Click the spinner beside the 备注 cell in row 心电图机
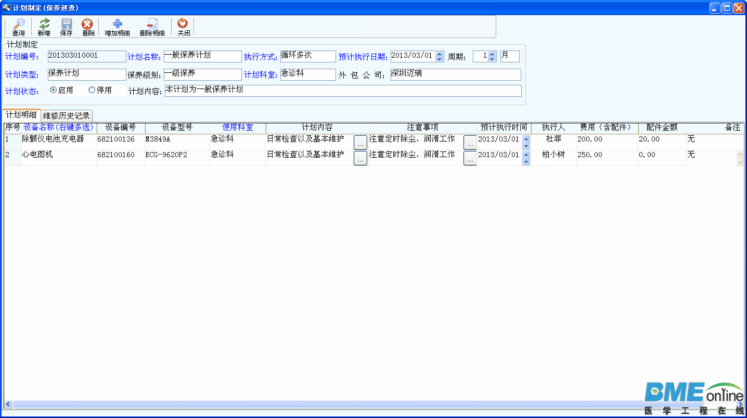This screenshot has height=418, width=747. [x=740, y=158]
